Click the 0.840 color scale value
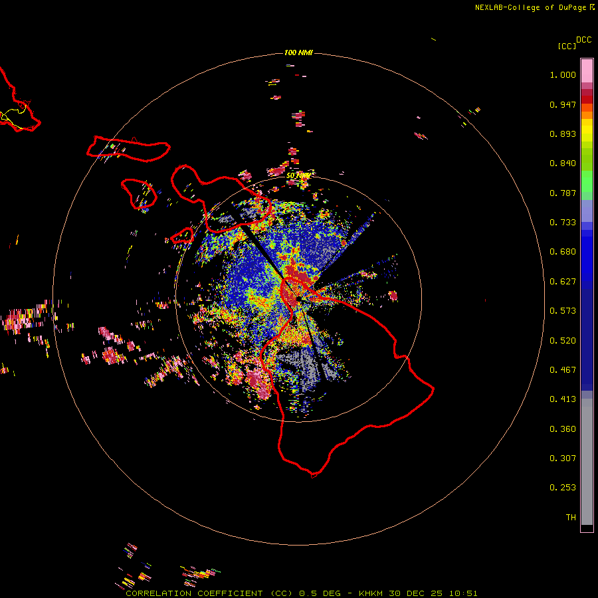This screenshot has height=598, width=598. point(563,163)
